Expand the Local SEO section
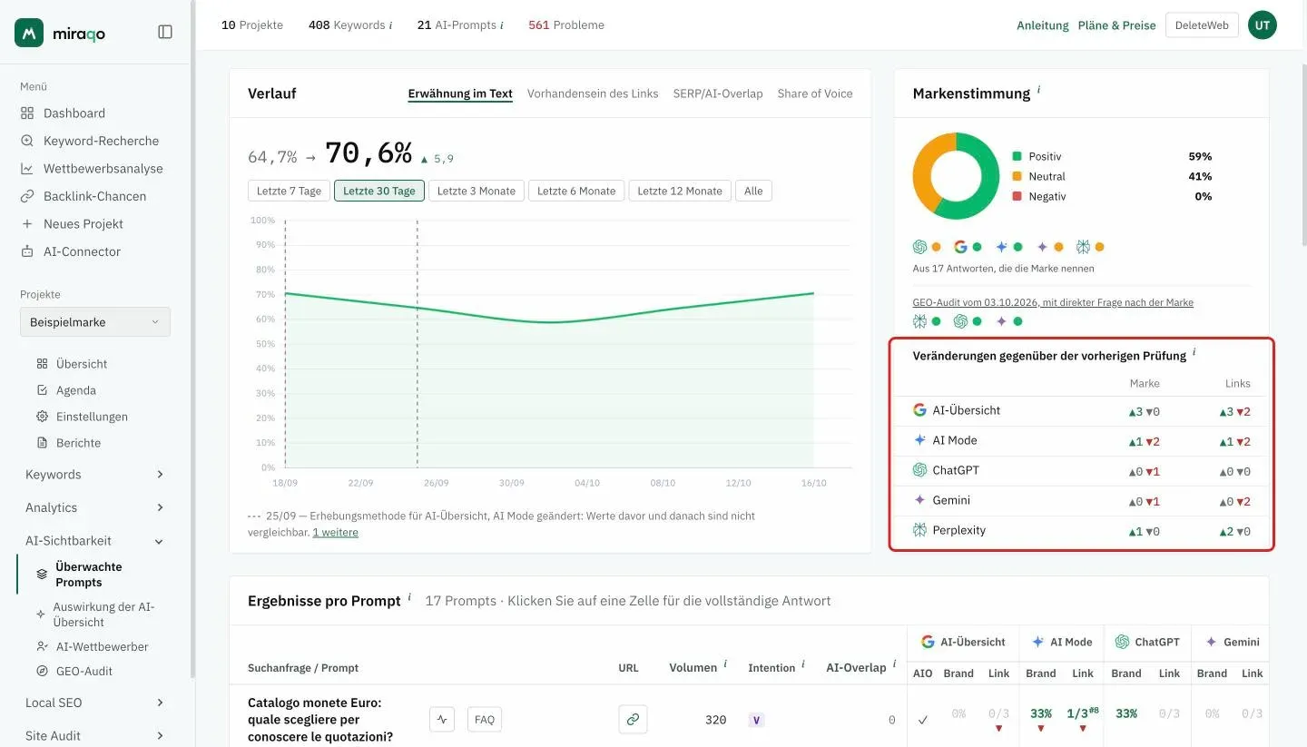 94,703
